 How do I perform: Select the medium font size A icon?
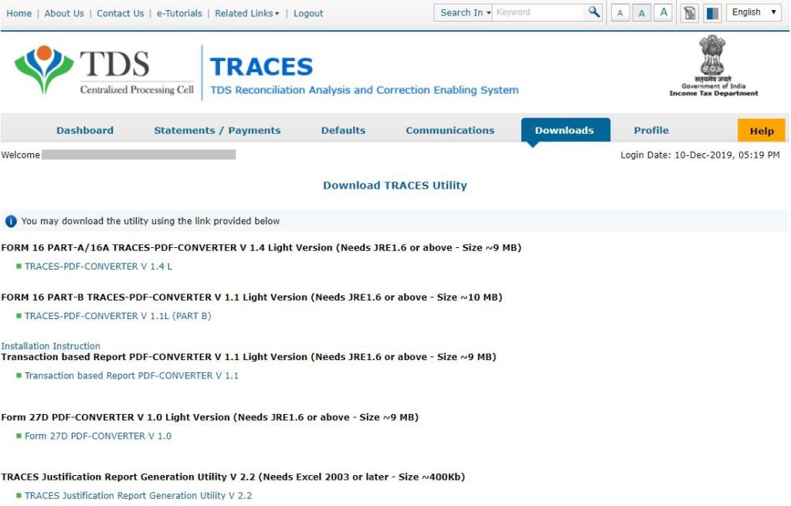pos(641,12)
